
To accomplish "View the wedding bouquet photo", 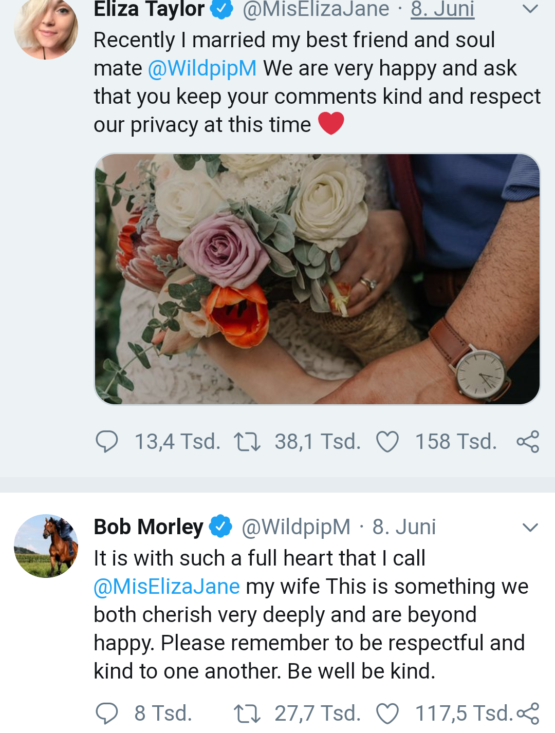I will coord(317,279).
